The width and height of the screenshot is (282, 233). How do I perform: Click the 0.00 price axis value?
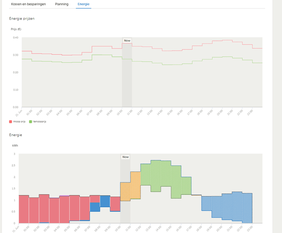[x=16, y=107]
